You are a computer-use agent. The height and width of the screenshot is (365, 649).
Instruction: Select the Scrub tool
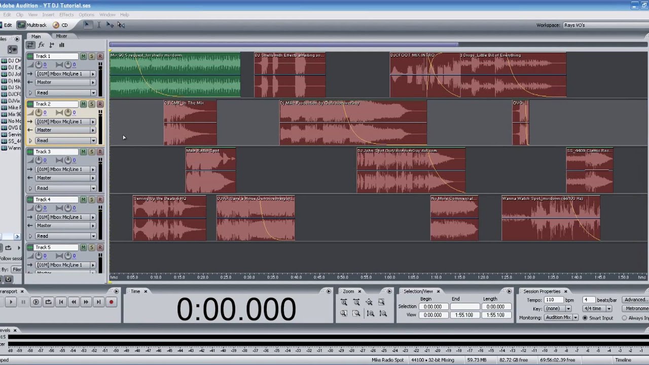pyautogui.click(x=121, y=24)
